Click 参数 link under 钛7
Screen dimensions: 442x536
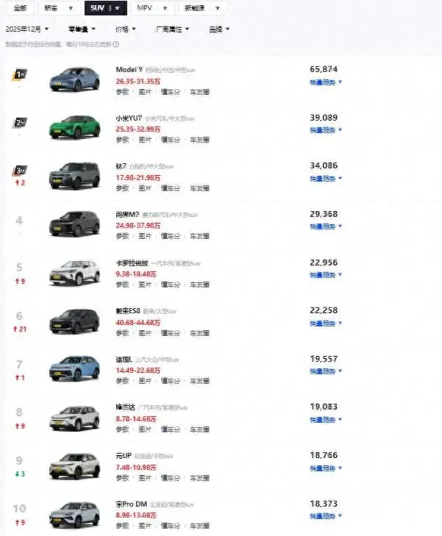[122, 188]
